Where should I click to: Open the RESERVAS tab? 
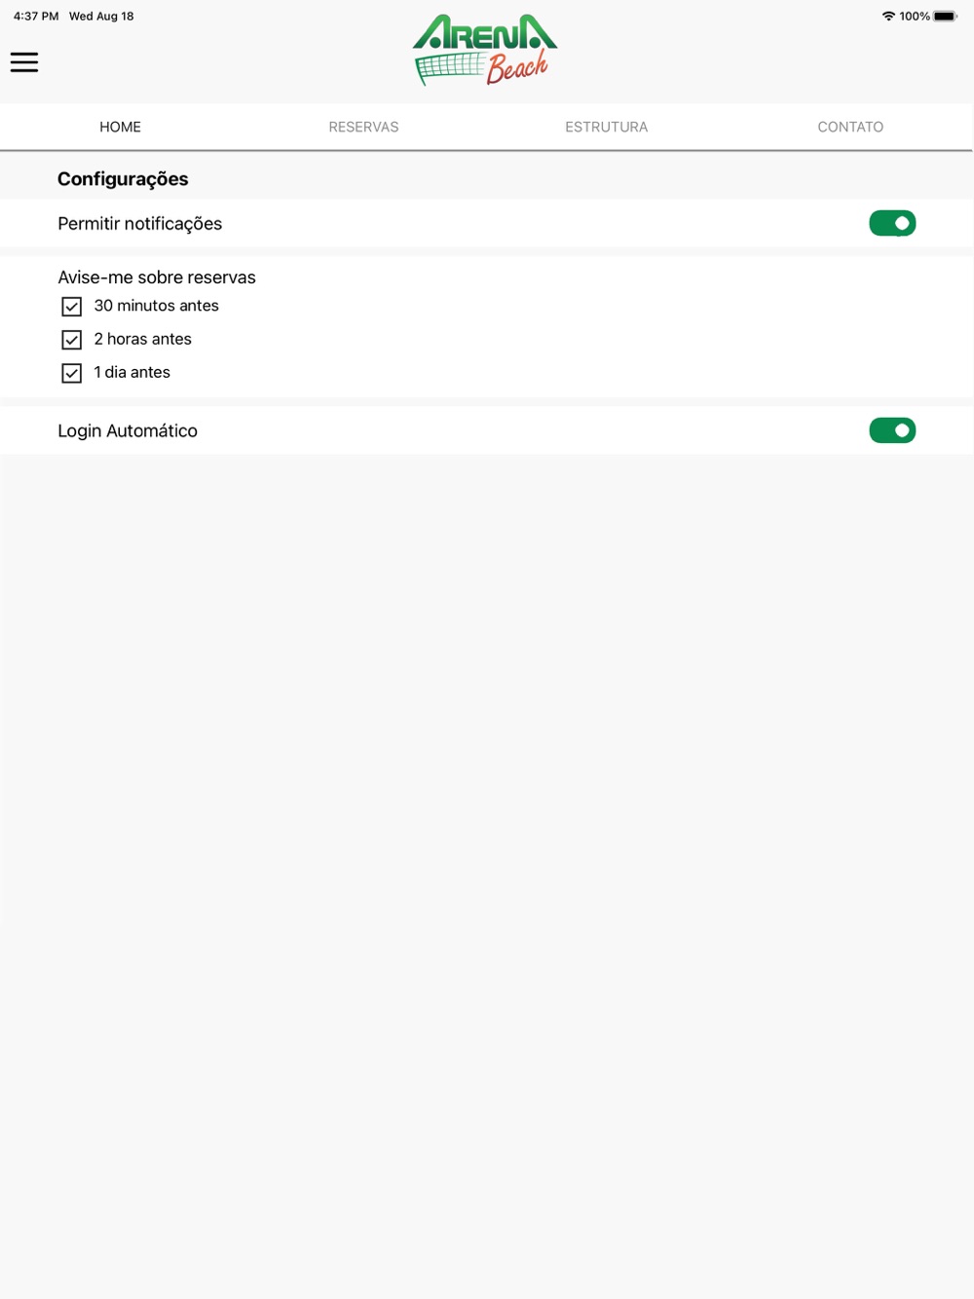click(x=363, y=127)
